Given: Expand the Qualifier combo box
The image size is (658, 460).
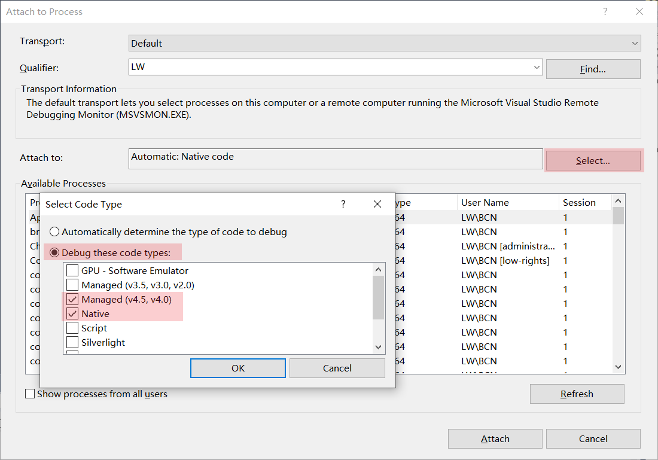Looking at the screenshot, I should pyautogui.click(x=537, y=68).
